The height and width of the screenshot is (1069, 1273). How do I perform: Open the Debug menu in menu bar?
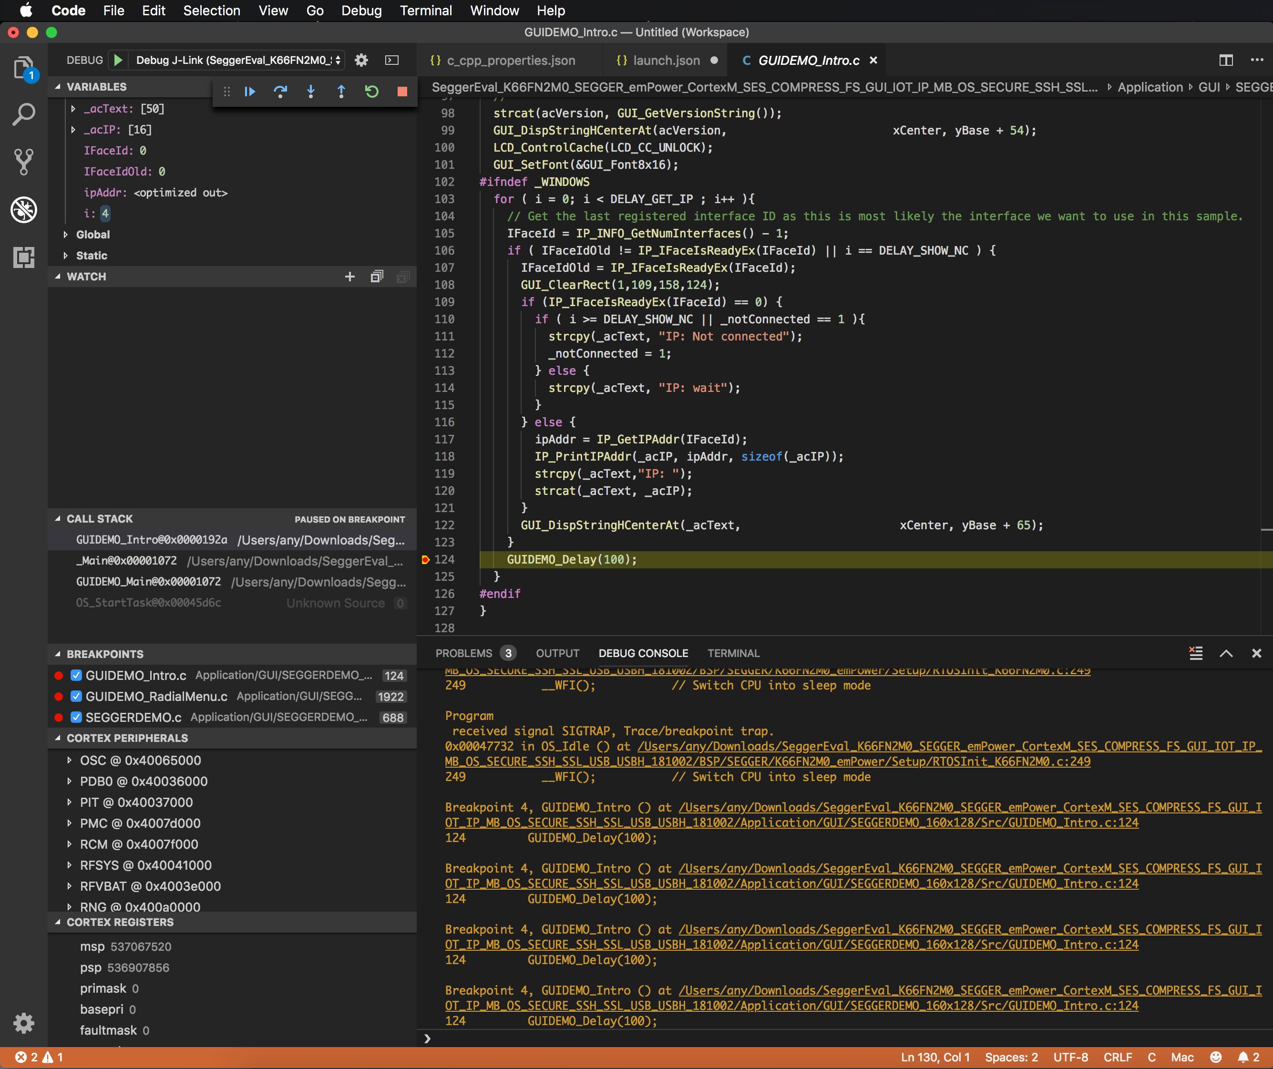(x=361, y=10)
